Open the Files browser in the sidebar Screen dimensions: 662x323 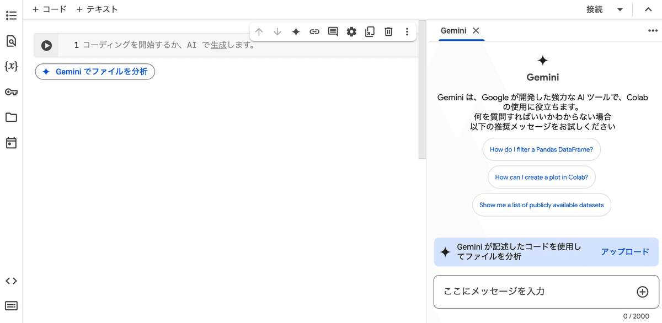pyautogui.click(x=11, y=117)
